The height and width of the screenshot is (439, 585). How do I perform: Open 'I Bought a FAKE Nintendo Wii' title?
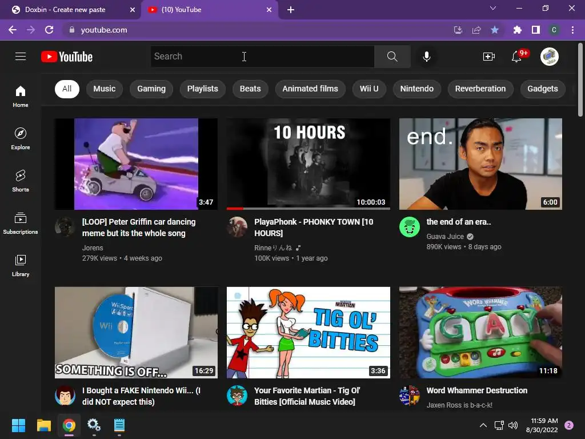tap(141, 396)
